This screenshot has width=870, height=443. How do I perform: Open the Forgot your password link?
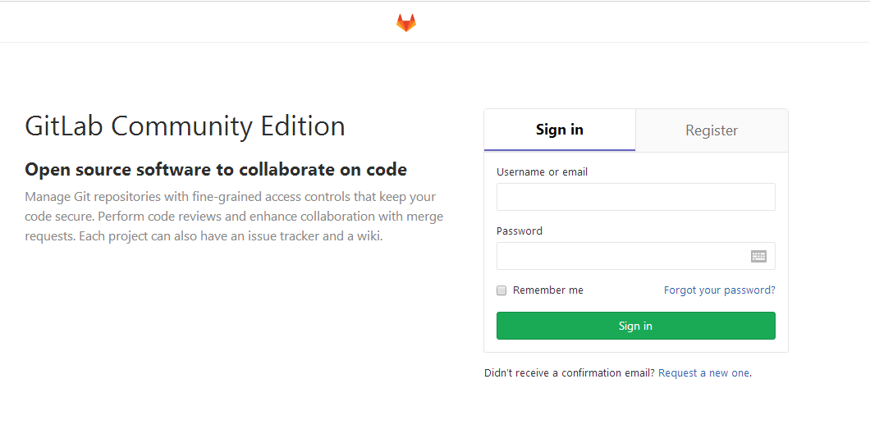tap(719, 290)
